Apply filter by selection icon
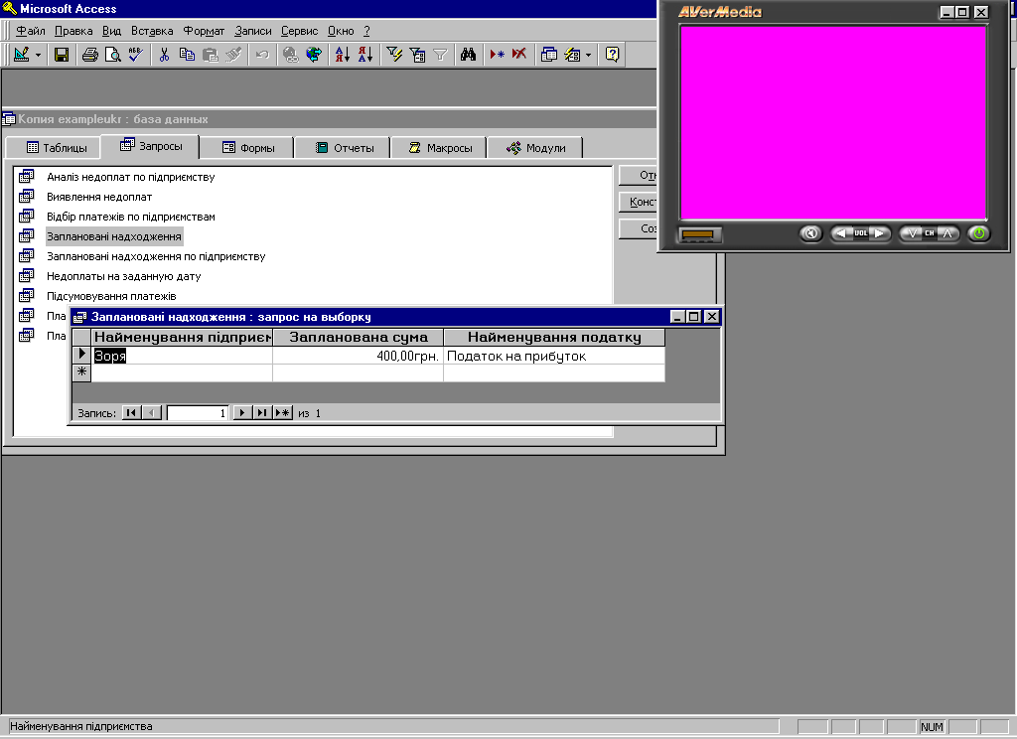The width and height of the screenshot is (1017, 739). 393,55
